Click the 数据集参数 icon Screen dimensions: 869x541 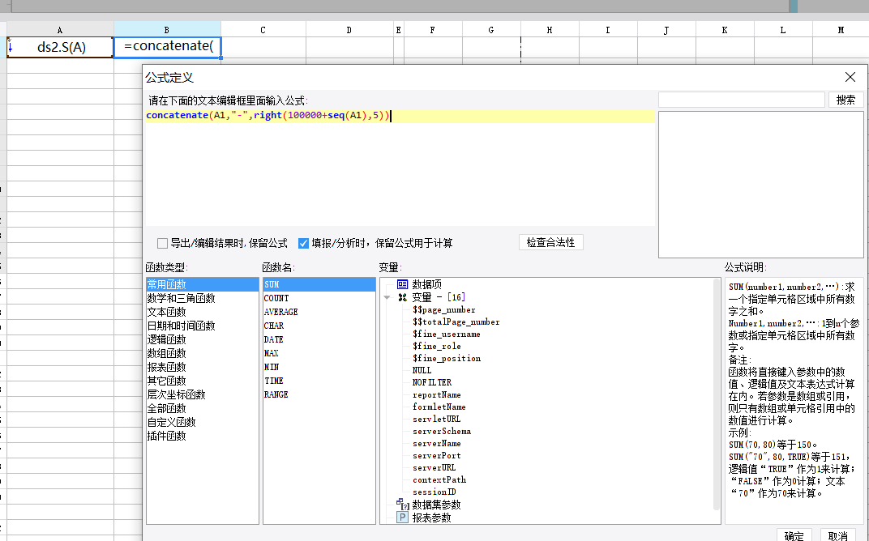(402, 505)
